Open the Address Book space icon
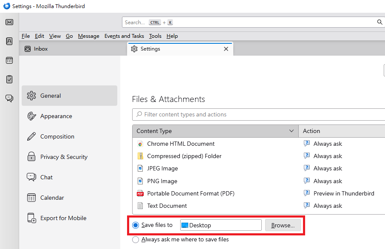This screenshot has height=249, width=385. pos(9,41)
